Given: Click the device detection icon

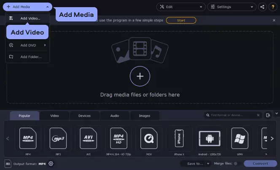Looking at the screenshot, I should 268,115.
